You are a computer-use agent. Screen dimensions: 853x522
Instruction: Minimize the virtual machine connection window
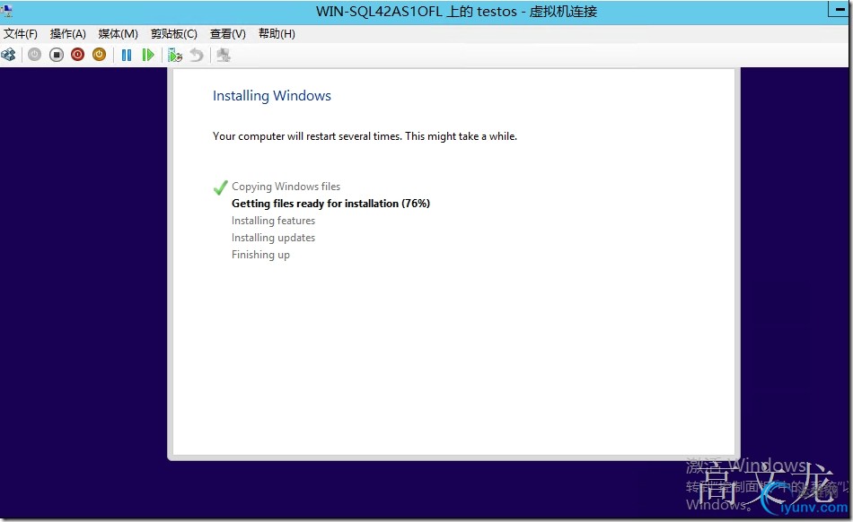[840, 9]
